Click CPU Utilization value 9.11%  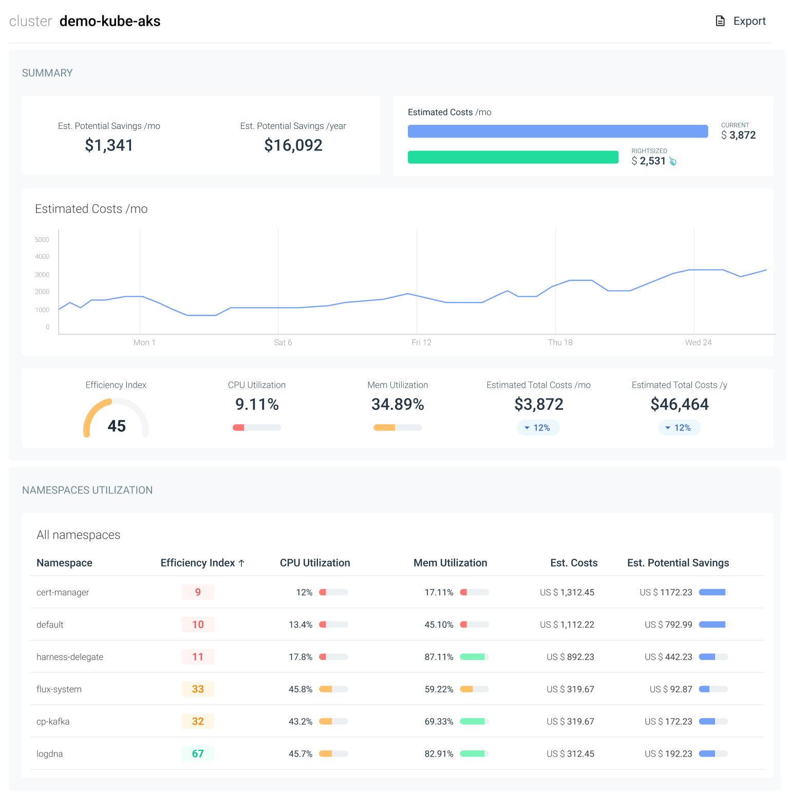[x=257, y=405]
